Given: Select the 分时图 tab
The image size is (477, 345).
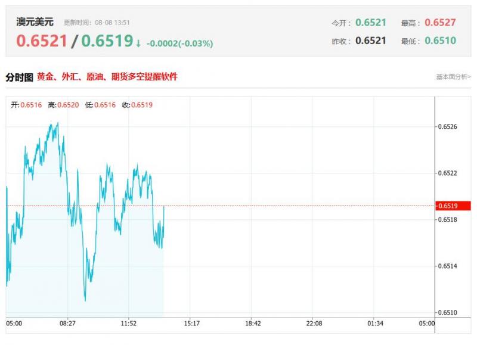Looking at the screenshot, I should point(19,77).
